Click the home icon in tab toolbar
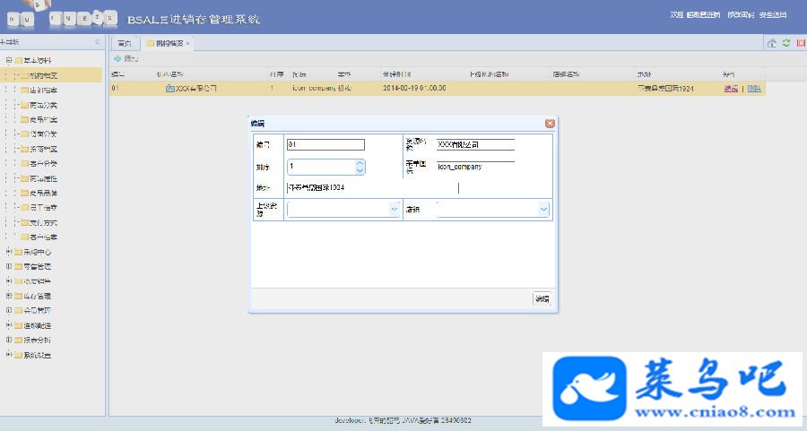807x431 pixels. tap(771, 43)
